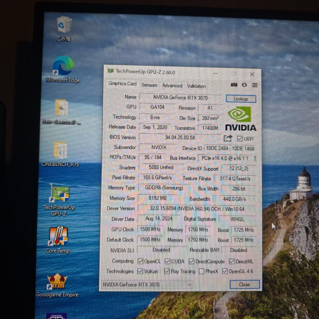Switch to the Advanced tab

click(172, 86)
